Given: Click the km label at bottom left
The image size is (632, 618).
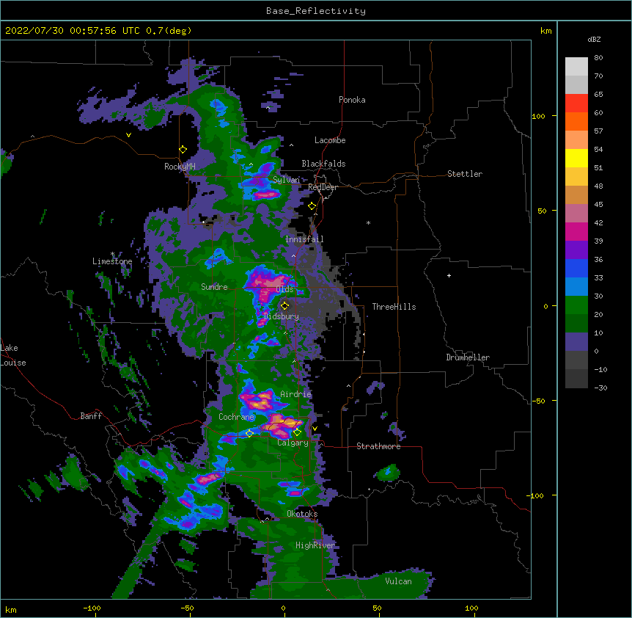Looking at the screenshot, I should click(x=11, y=609).
